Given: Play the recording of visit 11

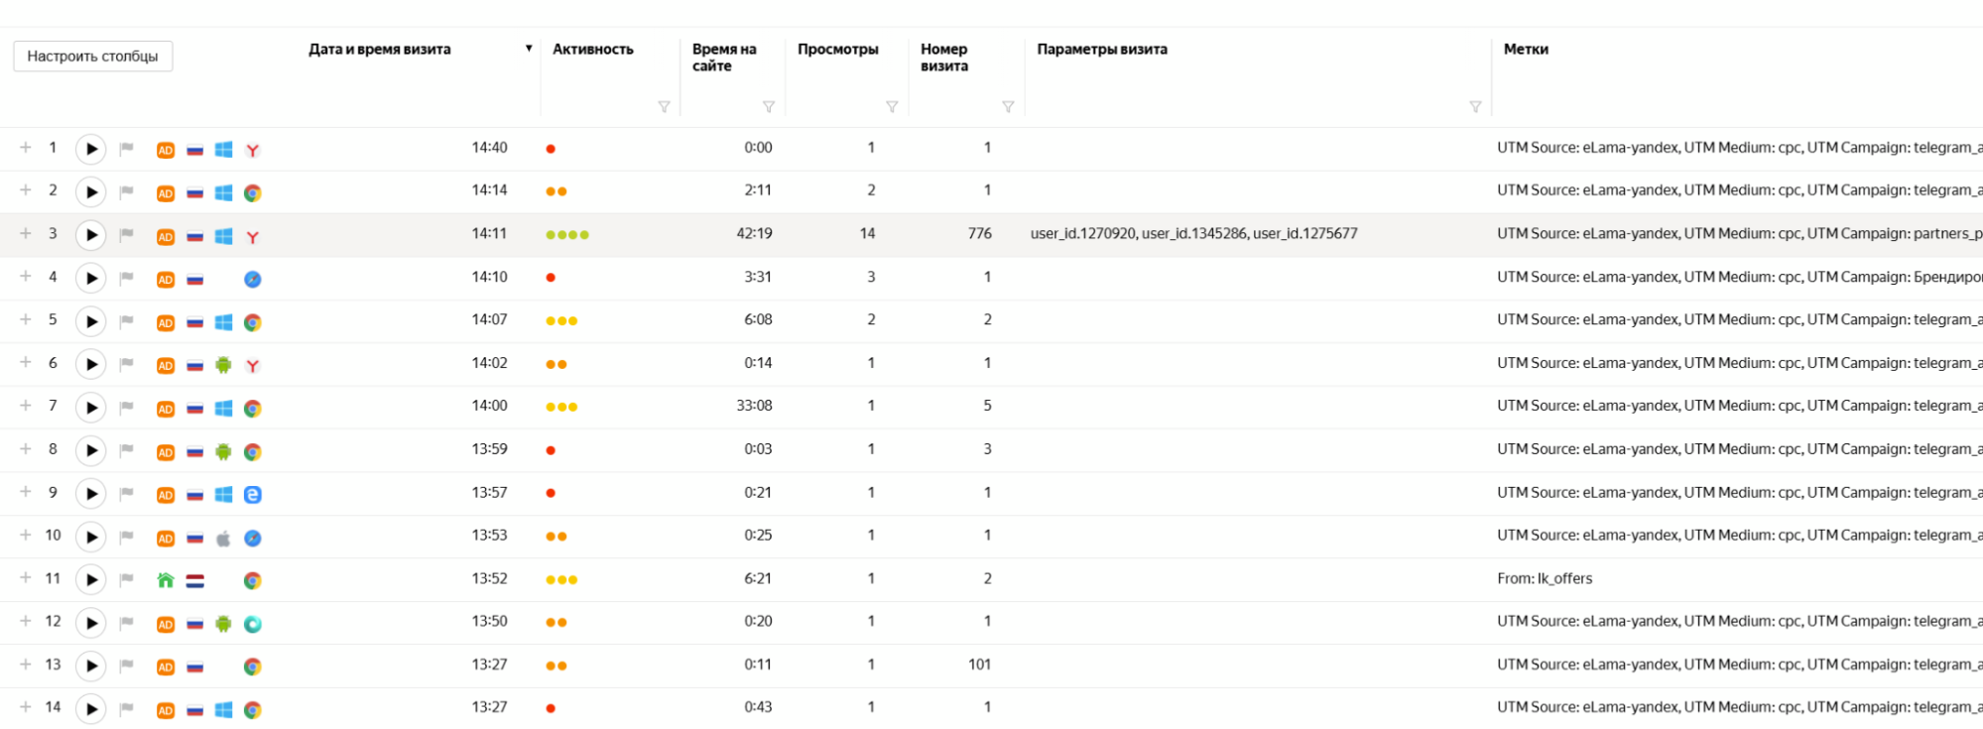Looking at the screenshot, I should pos(91,579).
